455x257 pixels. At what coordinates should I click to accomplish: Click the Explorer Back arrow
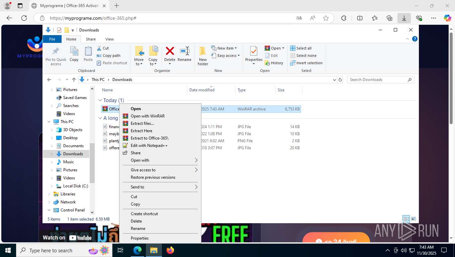click(x=49, y=80)
